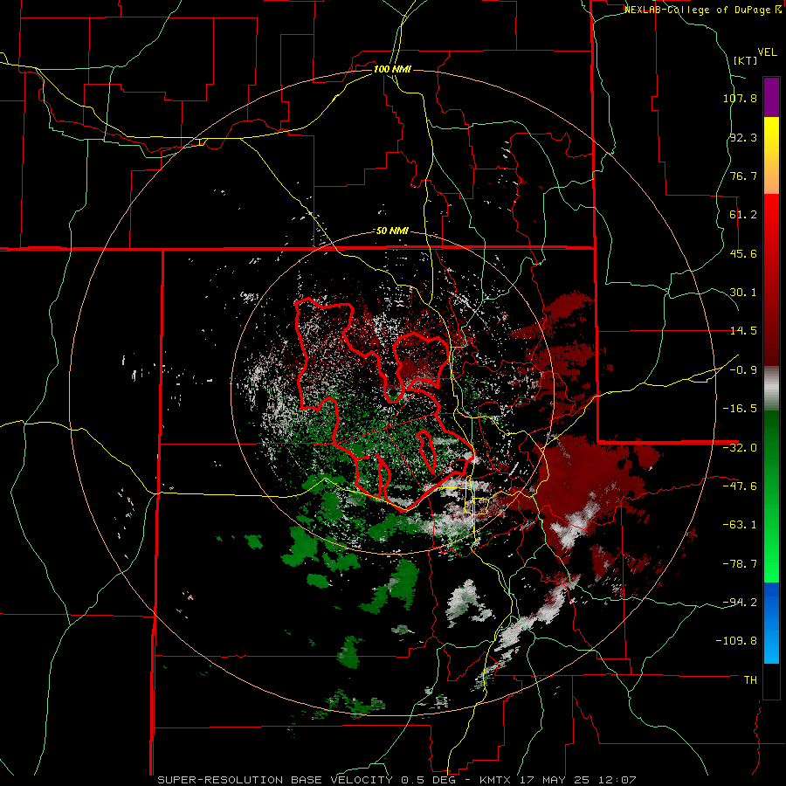
Task: Click the -16.5 velocity scale value
Action: click(x=740, y=409)
